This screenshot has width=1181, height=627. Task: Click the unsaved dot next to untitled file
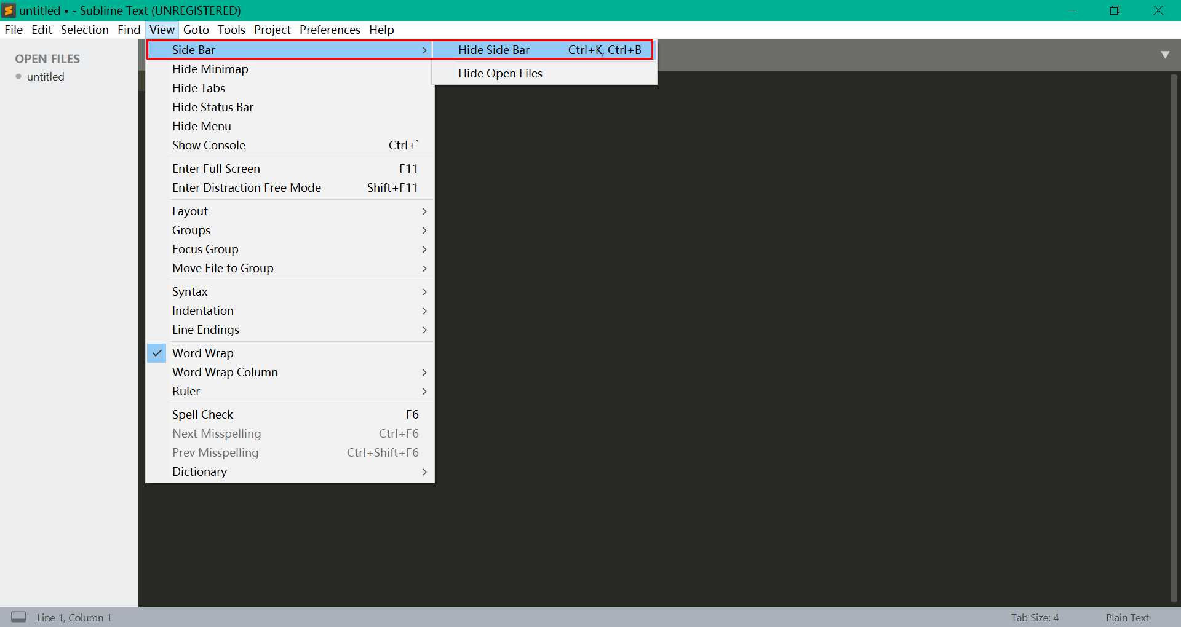point(18,77)
